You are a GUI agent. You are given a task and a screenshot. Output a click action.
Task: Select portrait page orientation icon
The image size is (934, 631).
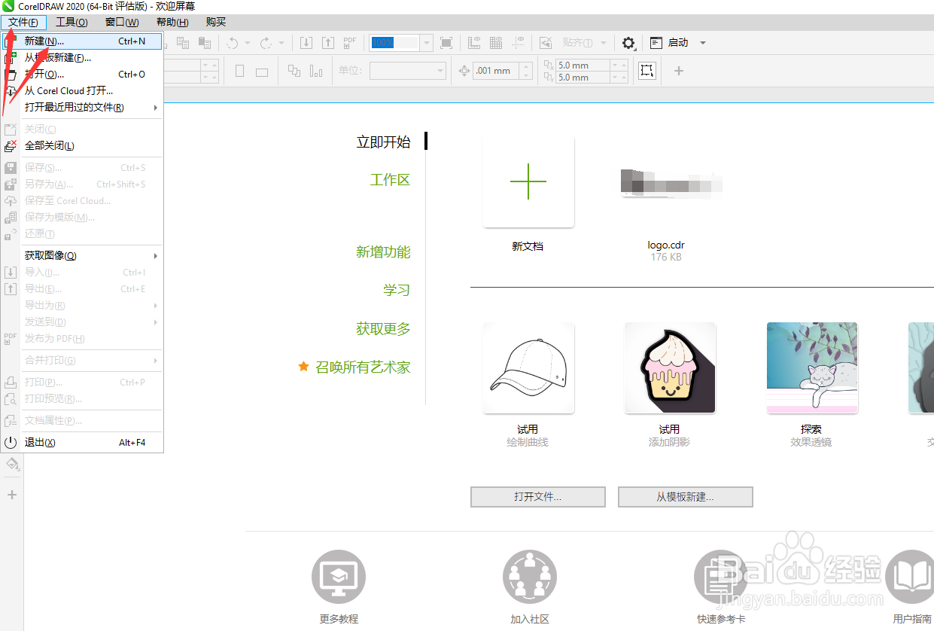click(x=240, y=72)
